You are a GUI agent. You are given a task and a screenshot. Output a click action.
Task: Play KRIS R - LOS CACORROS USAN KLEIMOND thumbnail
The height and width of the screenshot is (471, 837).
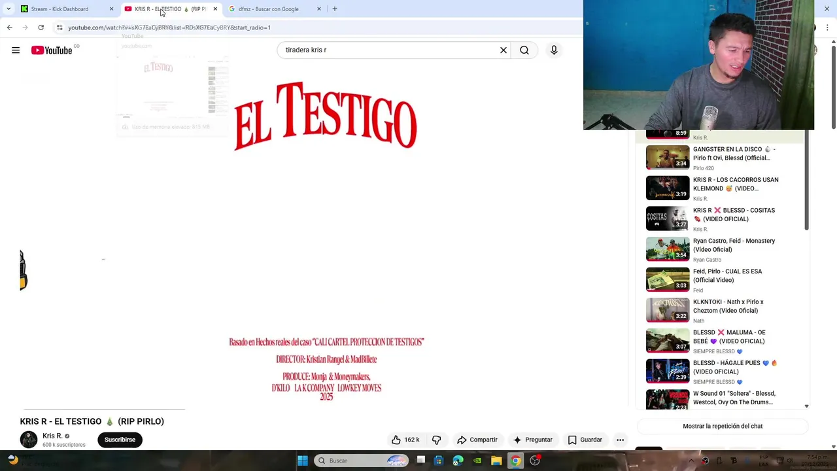coord(667,188)
